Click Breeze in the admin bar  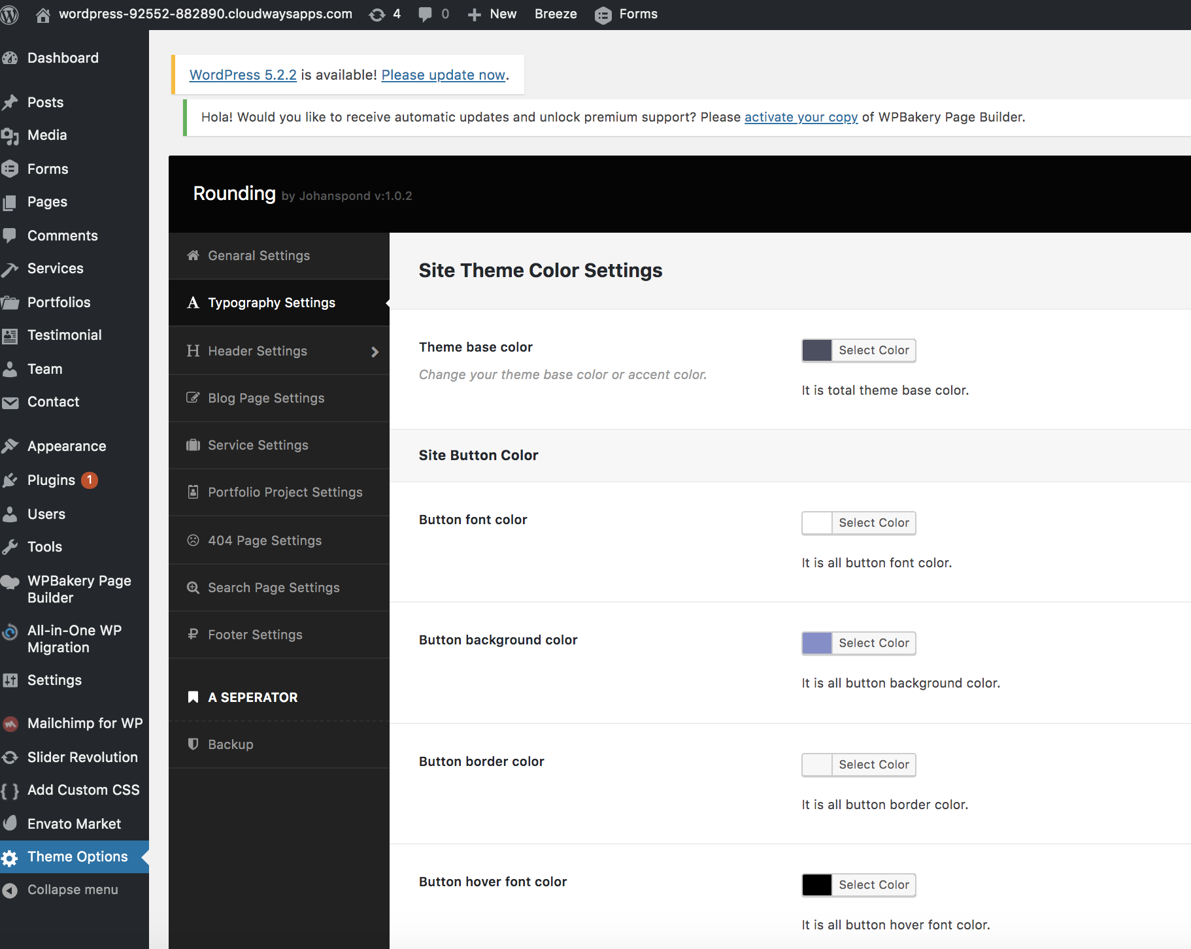[556, 14]
